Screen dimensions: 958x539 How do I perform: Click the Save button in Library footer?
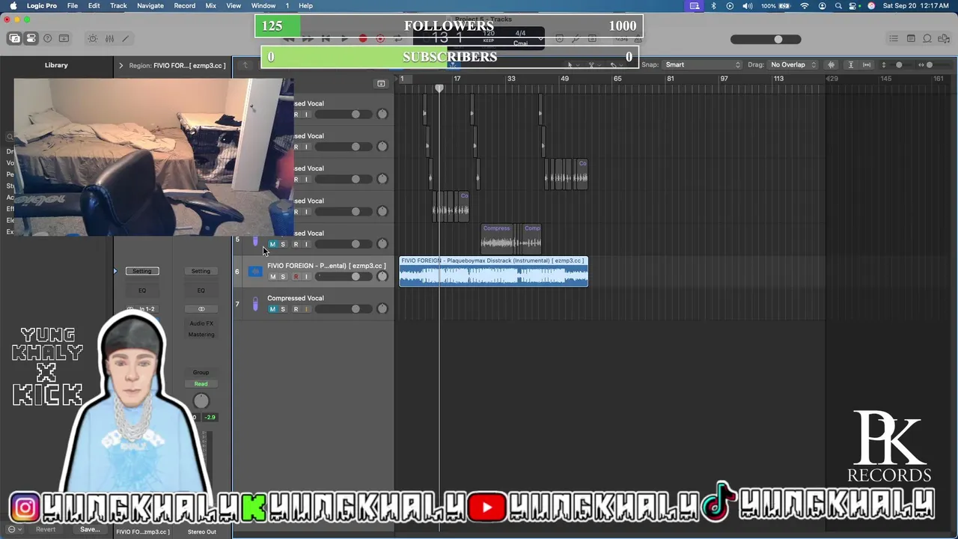90,529
